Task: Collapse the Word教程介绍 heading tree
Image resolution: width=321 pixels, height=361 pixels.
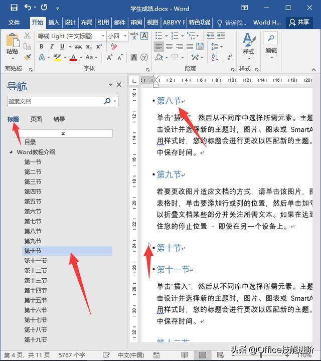Action: point(11,152)
